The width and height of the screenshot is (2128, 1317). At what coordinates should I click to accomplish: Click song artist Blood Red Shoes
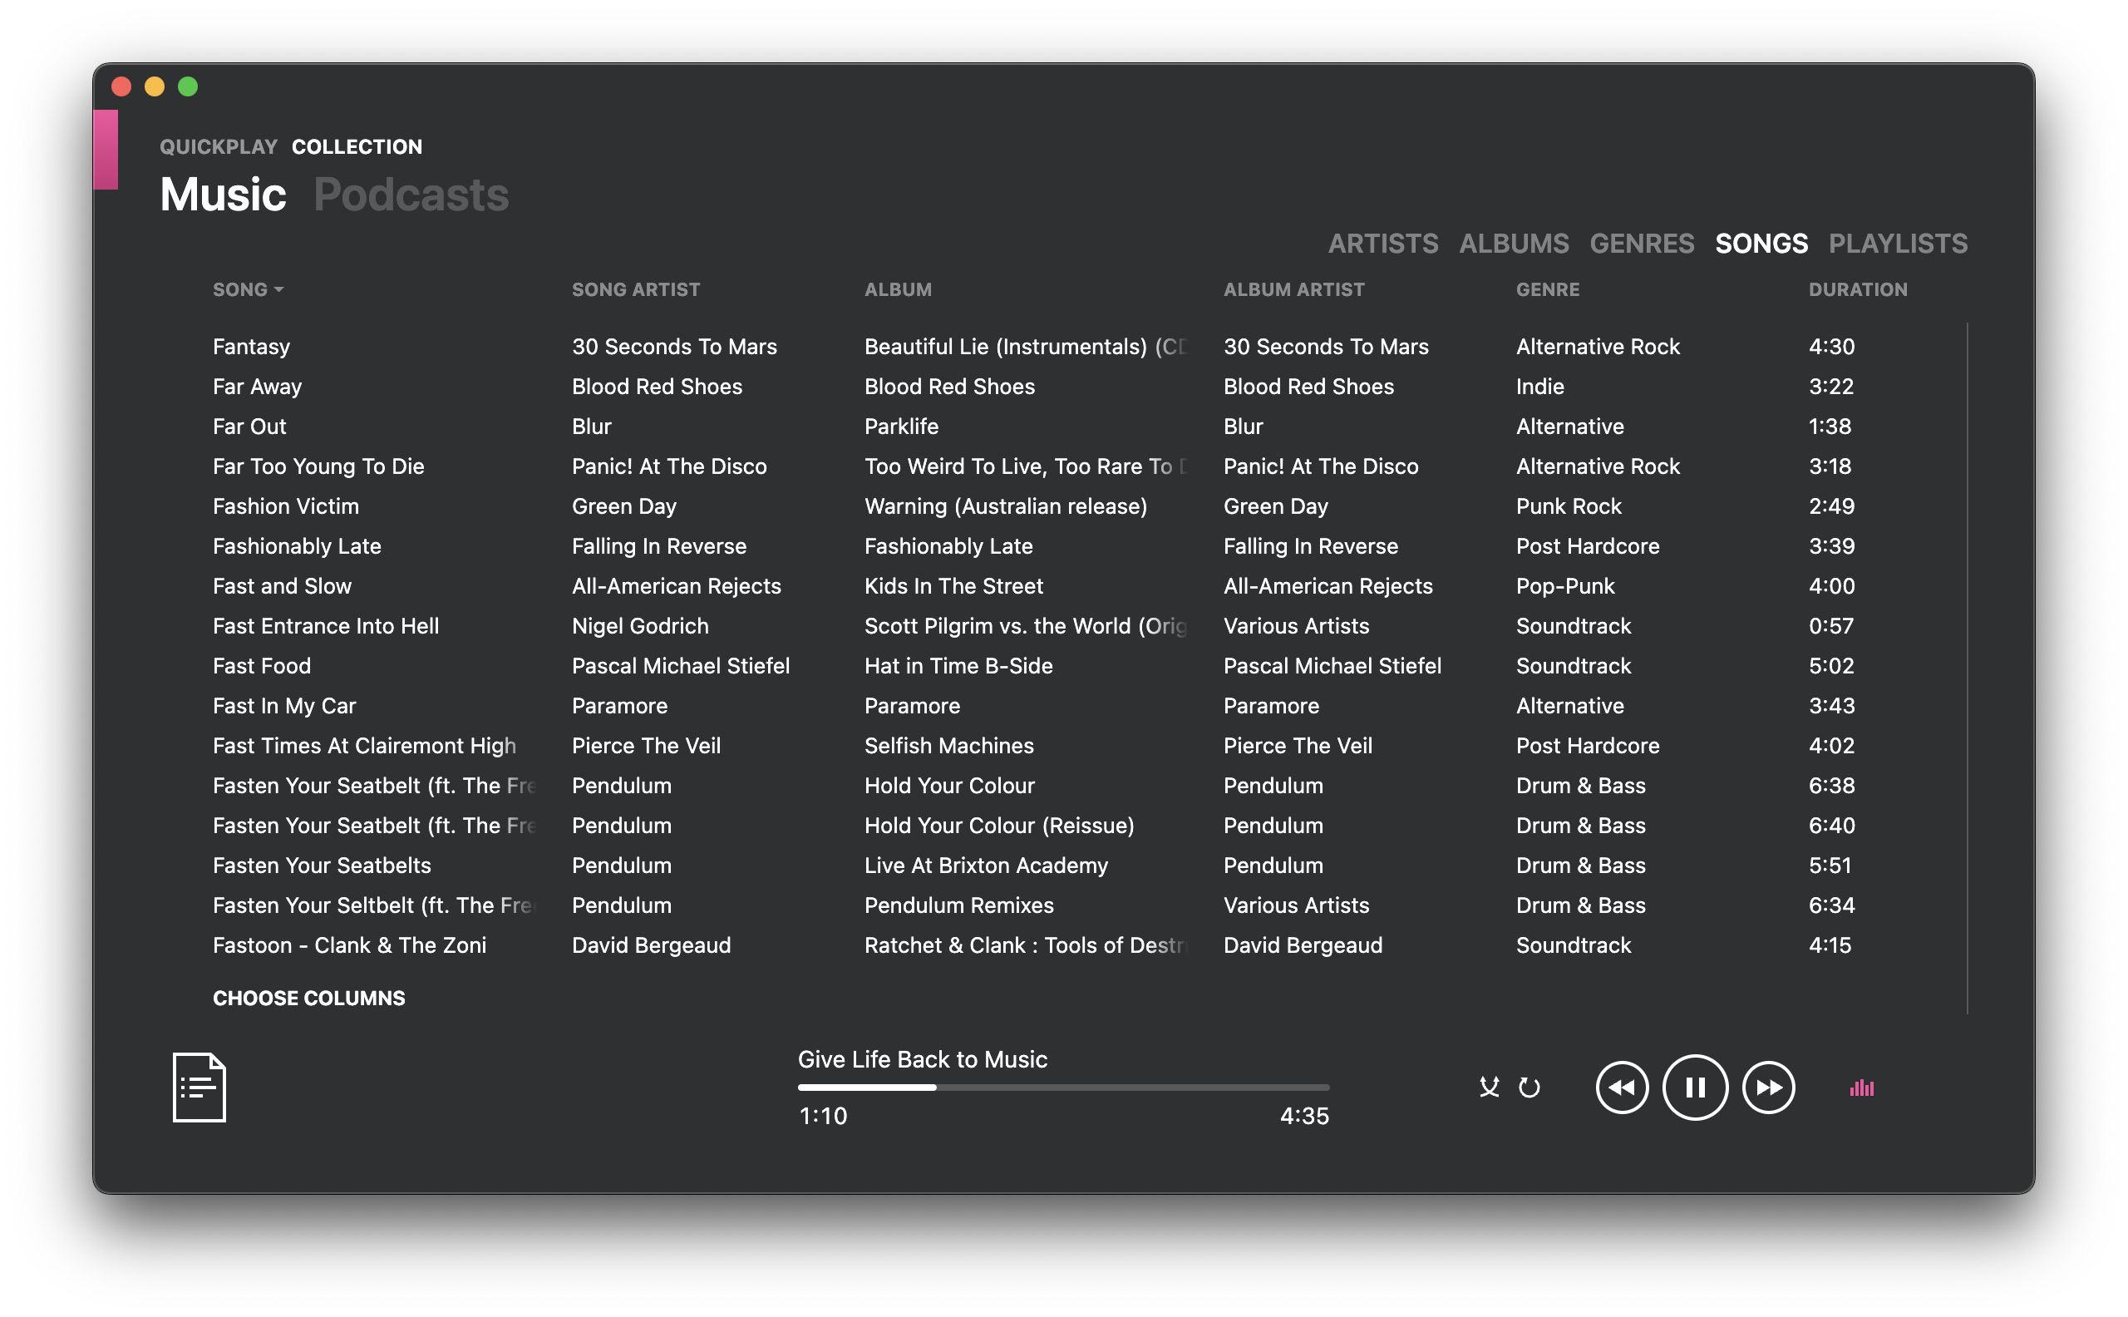(x=657, y=387)
